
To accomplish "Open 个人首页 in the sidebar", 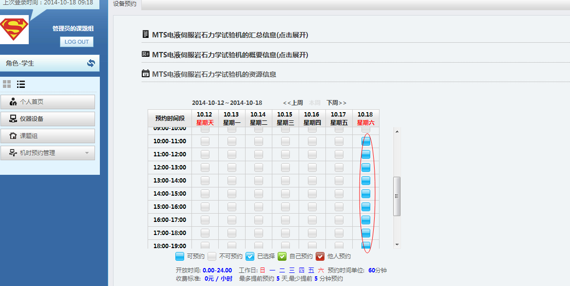I will point(48,102).
